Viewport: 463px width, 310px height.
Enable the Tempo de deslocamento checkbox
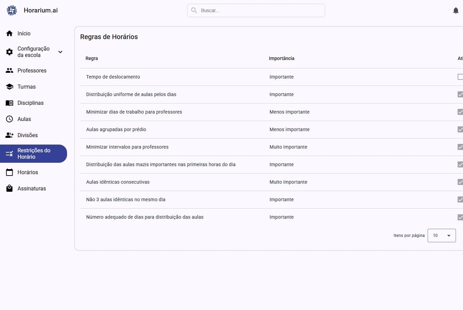(x=460, y=77)
